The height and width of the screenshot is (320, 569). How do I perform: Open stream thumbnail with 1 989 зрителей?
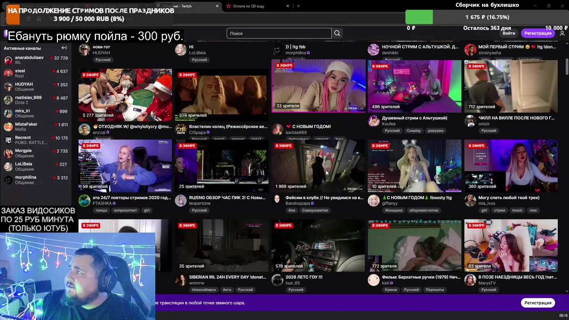coord(318,166)
